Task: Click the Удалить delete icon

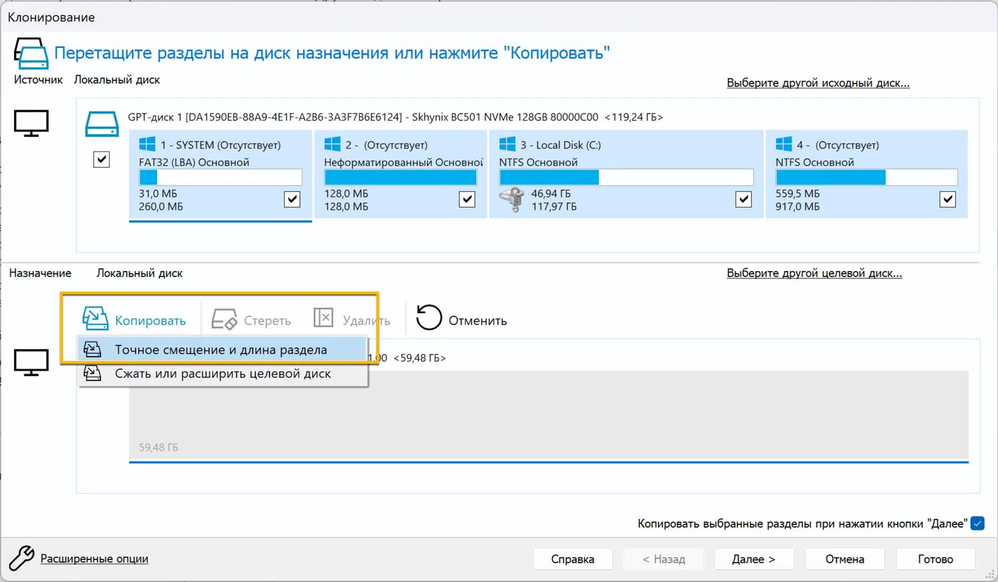Action: point(323,318)
